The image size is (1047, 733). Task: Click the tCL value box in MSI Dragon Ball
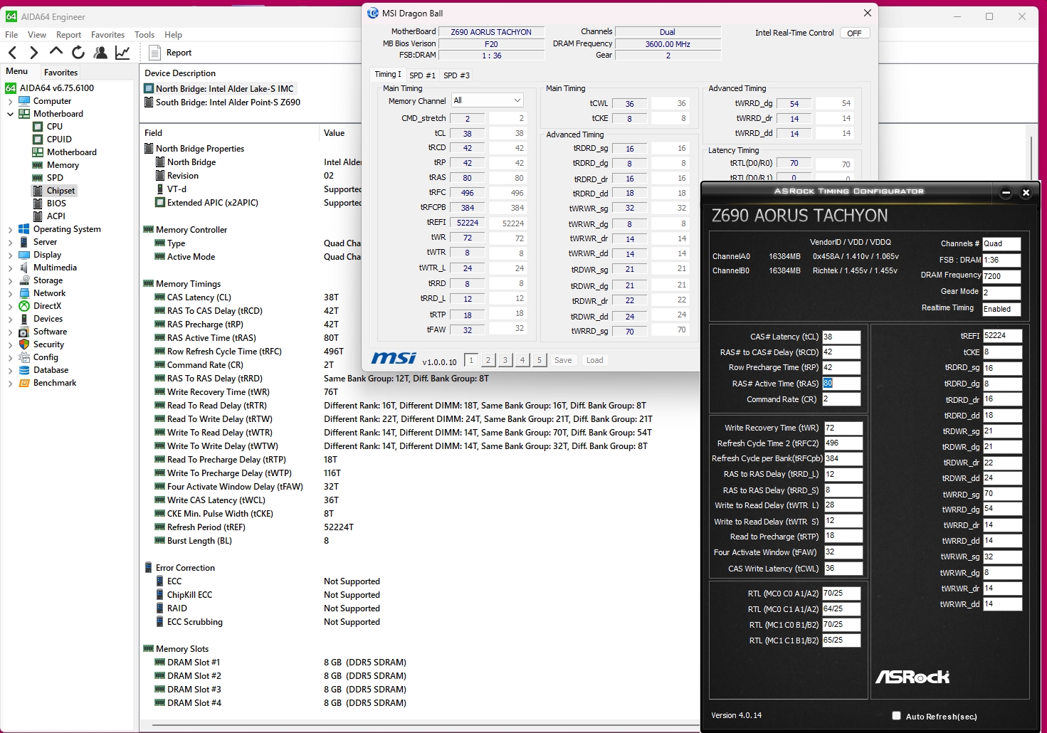click(x=468, y=133)
